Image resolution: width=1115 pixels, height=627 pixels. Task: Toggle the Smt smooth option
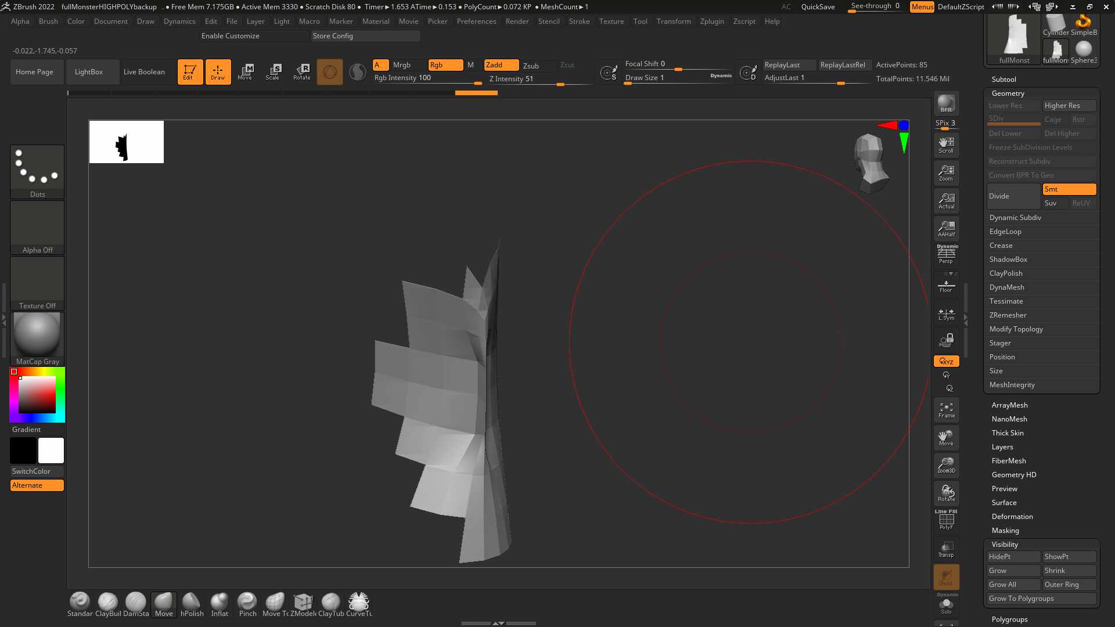[1069, 189]
